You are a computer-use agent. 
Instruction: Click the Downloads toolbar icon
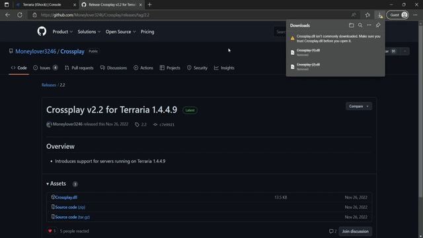pyautogui.click(x=380, y=15)
